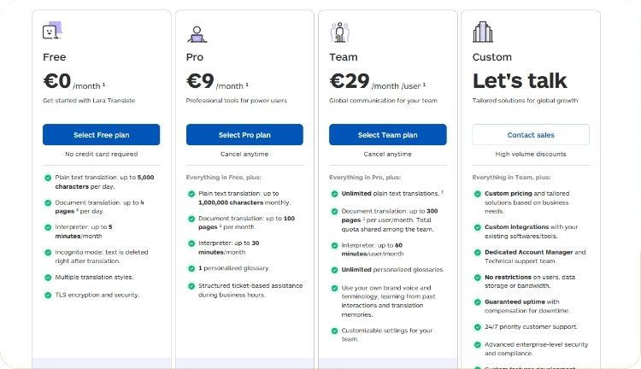The height and width of the screenshot is (369, 641).
Task: Select Pro plan button
Action: [244, 134]
